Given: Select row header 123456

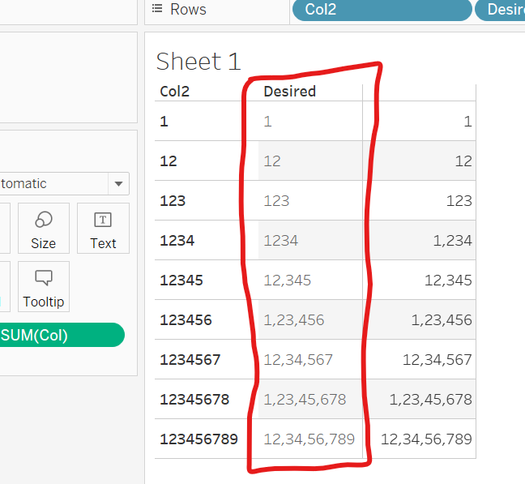Looking at the screenshot, I should point(186,320).
